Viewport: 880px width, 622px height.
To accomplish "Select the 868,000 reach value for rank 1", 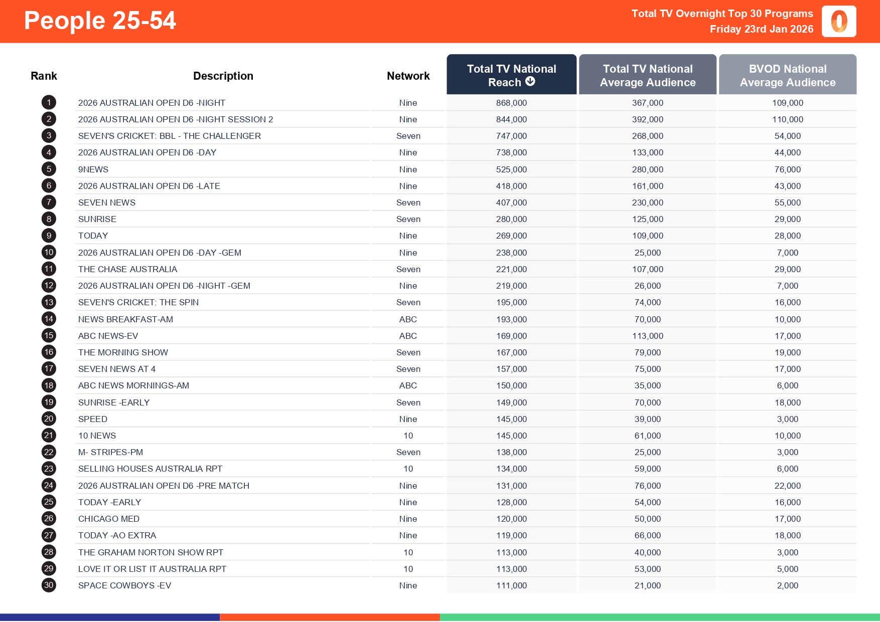I will click(x=510, y=102).
